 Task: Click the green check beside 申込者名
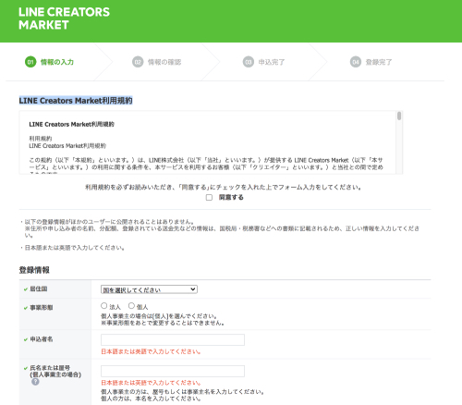coord(26,339)
